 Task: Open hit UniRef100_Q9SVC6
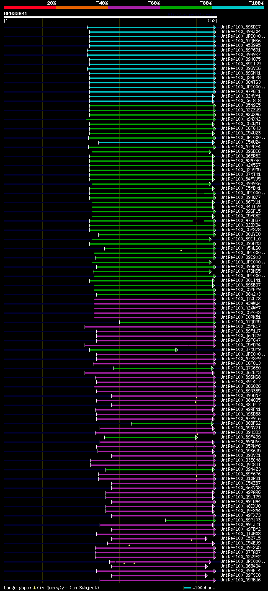(x=240, y=68)
